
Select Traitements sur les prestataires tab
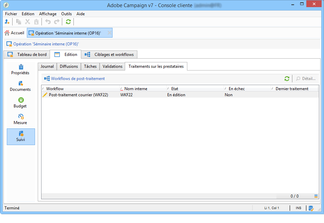point(156,66)
